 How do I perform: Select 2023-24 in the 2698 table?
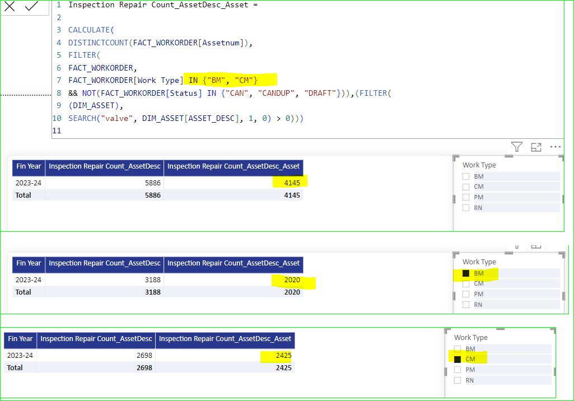coord(20,355)
